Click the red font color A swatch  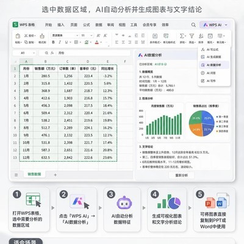97,42
